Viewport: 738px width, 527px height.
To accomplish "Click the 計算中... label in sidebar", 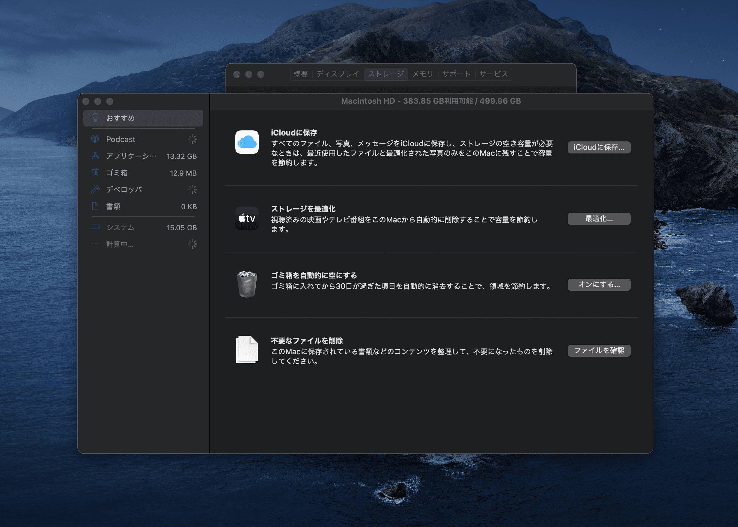I will point(120,244).
